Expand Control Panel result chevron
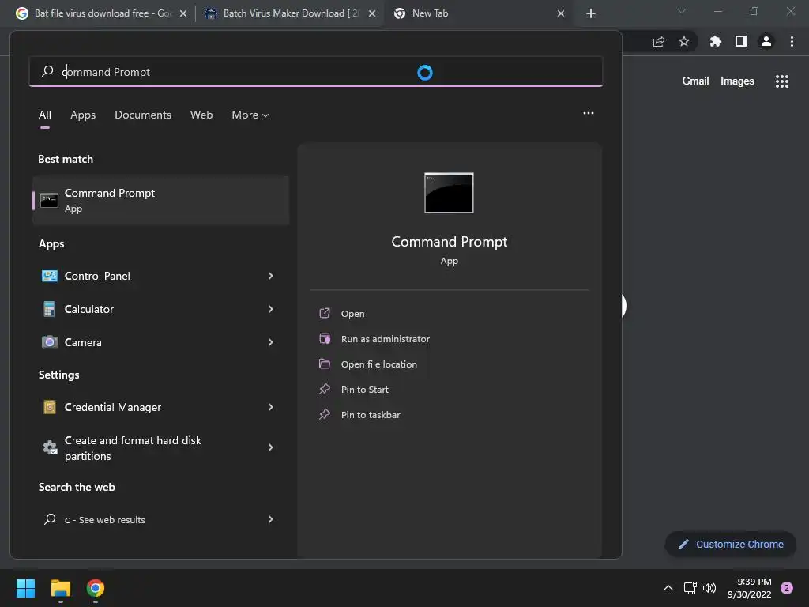Screen dimensions: 809x607 click(x=270, y=276)
